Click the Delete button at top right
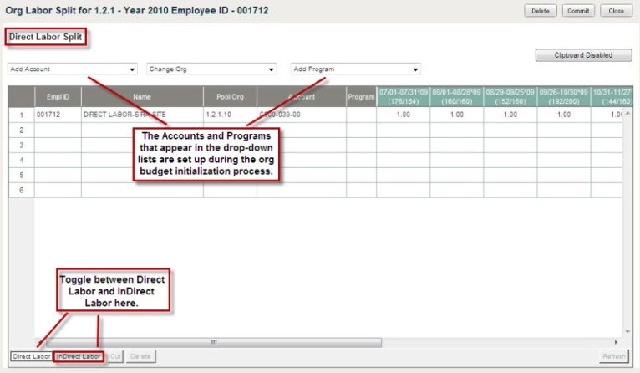Viewport: 640px width, 373px height. [x=540, y=11]
